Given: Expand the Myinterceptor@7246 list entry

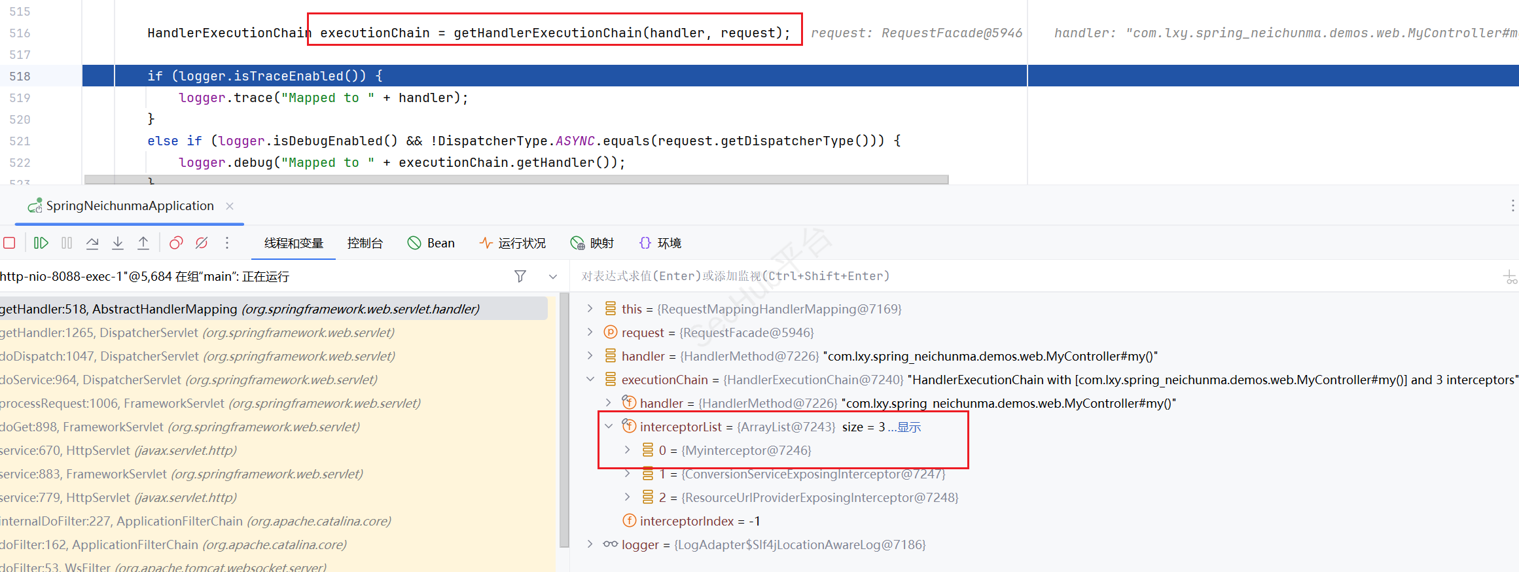Looking at the screenshot, I should point(627,450).
